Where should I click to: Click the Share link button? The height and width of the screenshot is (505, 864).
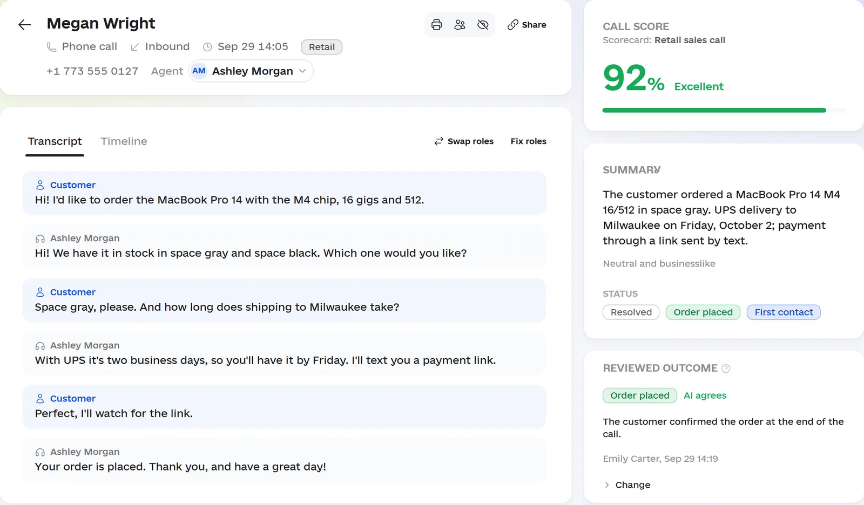point(527,25)
